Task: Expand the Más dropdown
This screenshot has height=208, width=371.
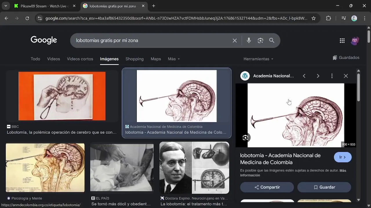Action: (174, 59)
